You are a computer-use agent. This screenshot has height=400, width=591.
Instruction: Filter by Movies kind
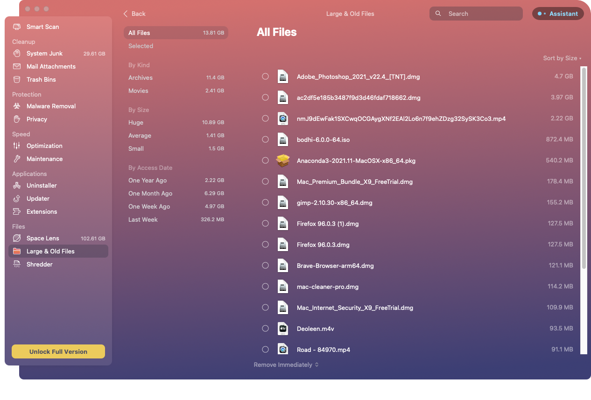point(176,91)
